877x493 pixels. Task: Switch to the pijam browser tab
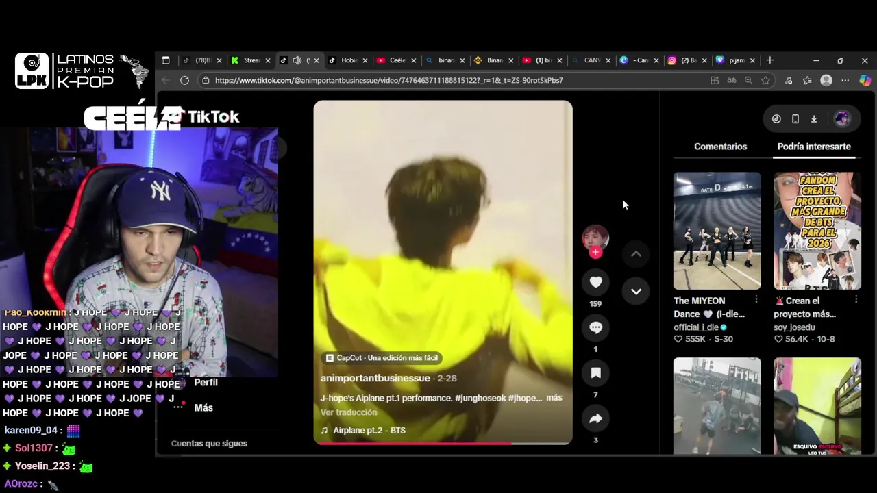pos(737,60)
